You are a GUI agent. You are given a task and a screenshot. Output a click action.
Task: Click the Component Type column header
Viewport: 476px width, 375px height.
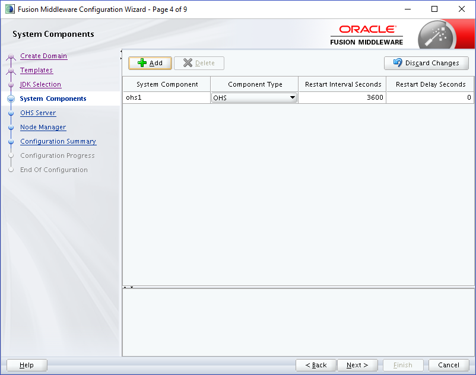pos(255,84)
